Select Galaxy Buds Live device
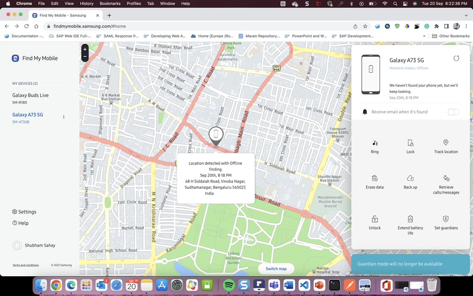The image size is (473, 296). point(30,98)
